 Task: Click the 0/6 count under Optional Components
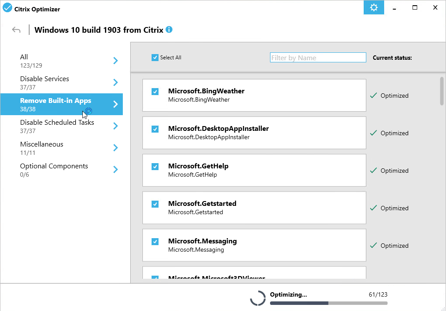[24, 174]
